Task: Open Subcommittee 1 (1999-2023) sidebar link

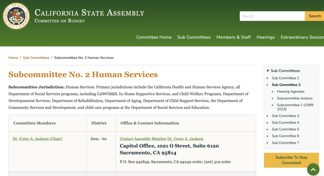Action: click(x=296, y=107)
